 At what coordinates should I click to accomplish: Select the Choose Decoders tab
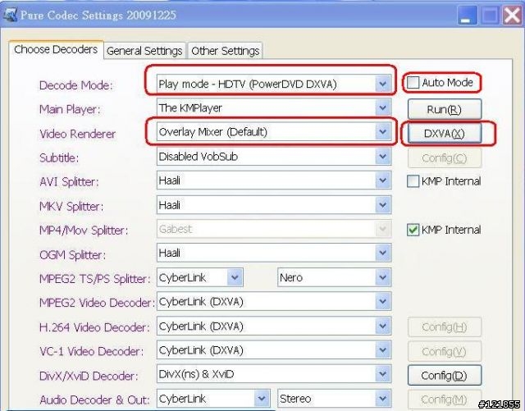point(56,49)
